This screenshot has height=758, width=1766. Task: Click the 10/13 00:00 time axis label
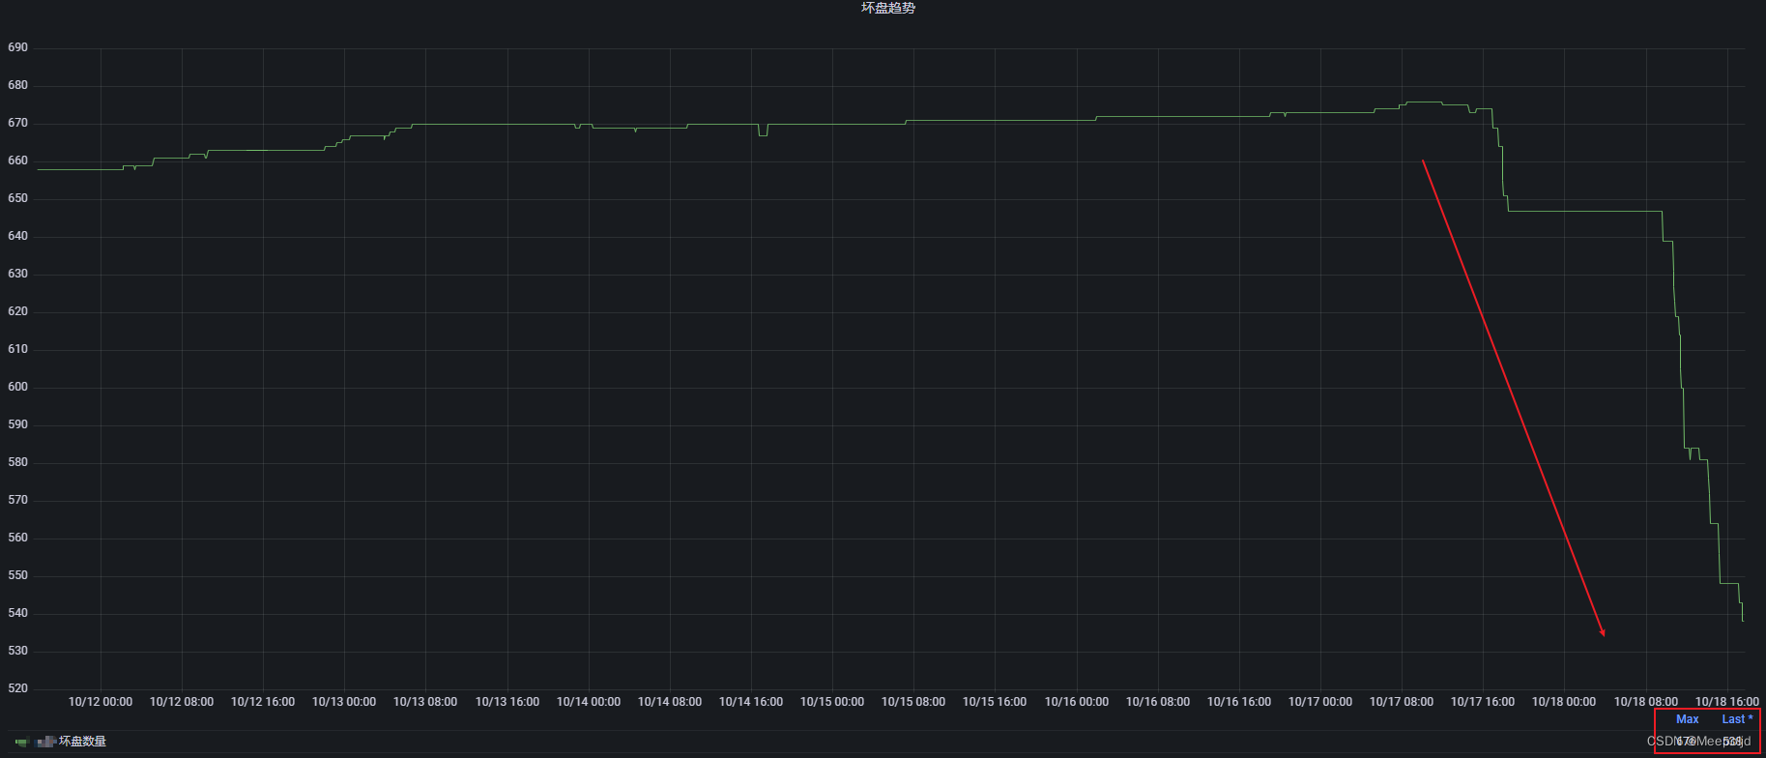tap(344, 702)
